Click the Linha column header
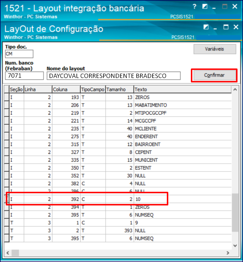Screen dimensions: 243x262 pyautogui.click(x=38, y=89)
